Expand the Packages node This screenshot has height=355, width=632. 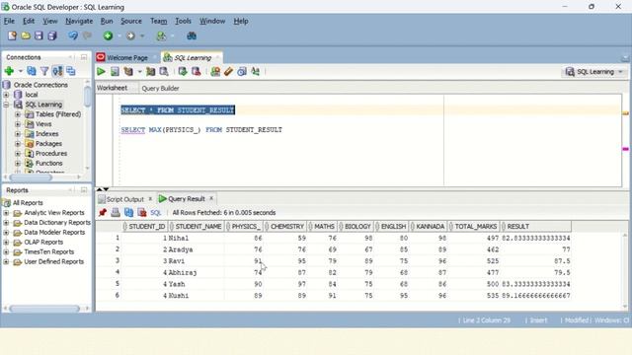[18, 144]
